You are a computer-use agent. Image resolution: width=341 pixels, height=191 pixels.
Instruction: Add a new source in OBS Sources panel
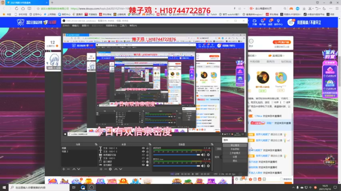pos(101,169)
